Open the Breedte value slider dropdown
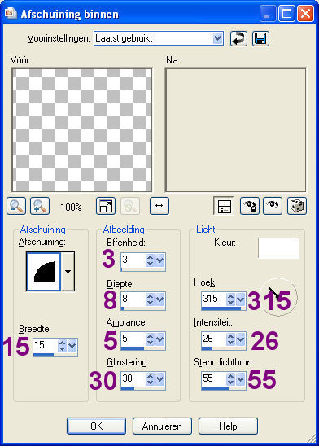This screenshot has width=319, height=446. [x=72, y=346]
